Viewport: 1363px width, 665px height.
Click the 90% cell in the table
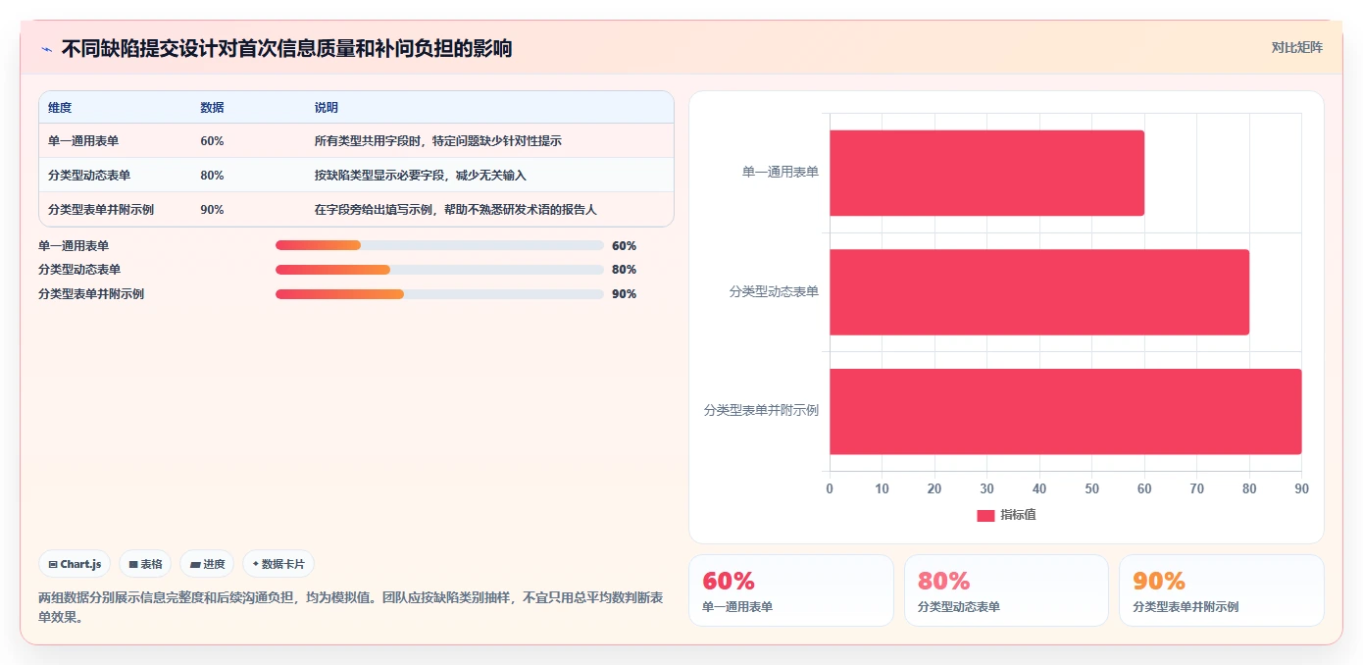click(212, 210)
